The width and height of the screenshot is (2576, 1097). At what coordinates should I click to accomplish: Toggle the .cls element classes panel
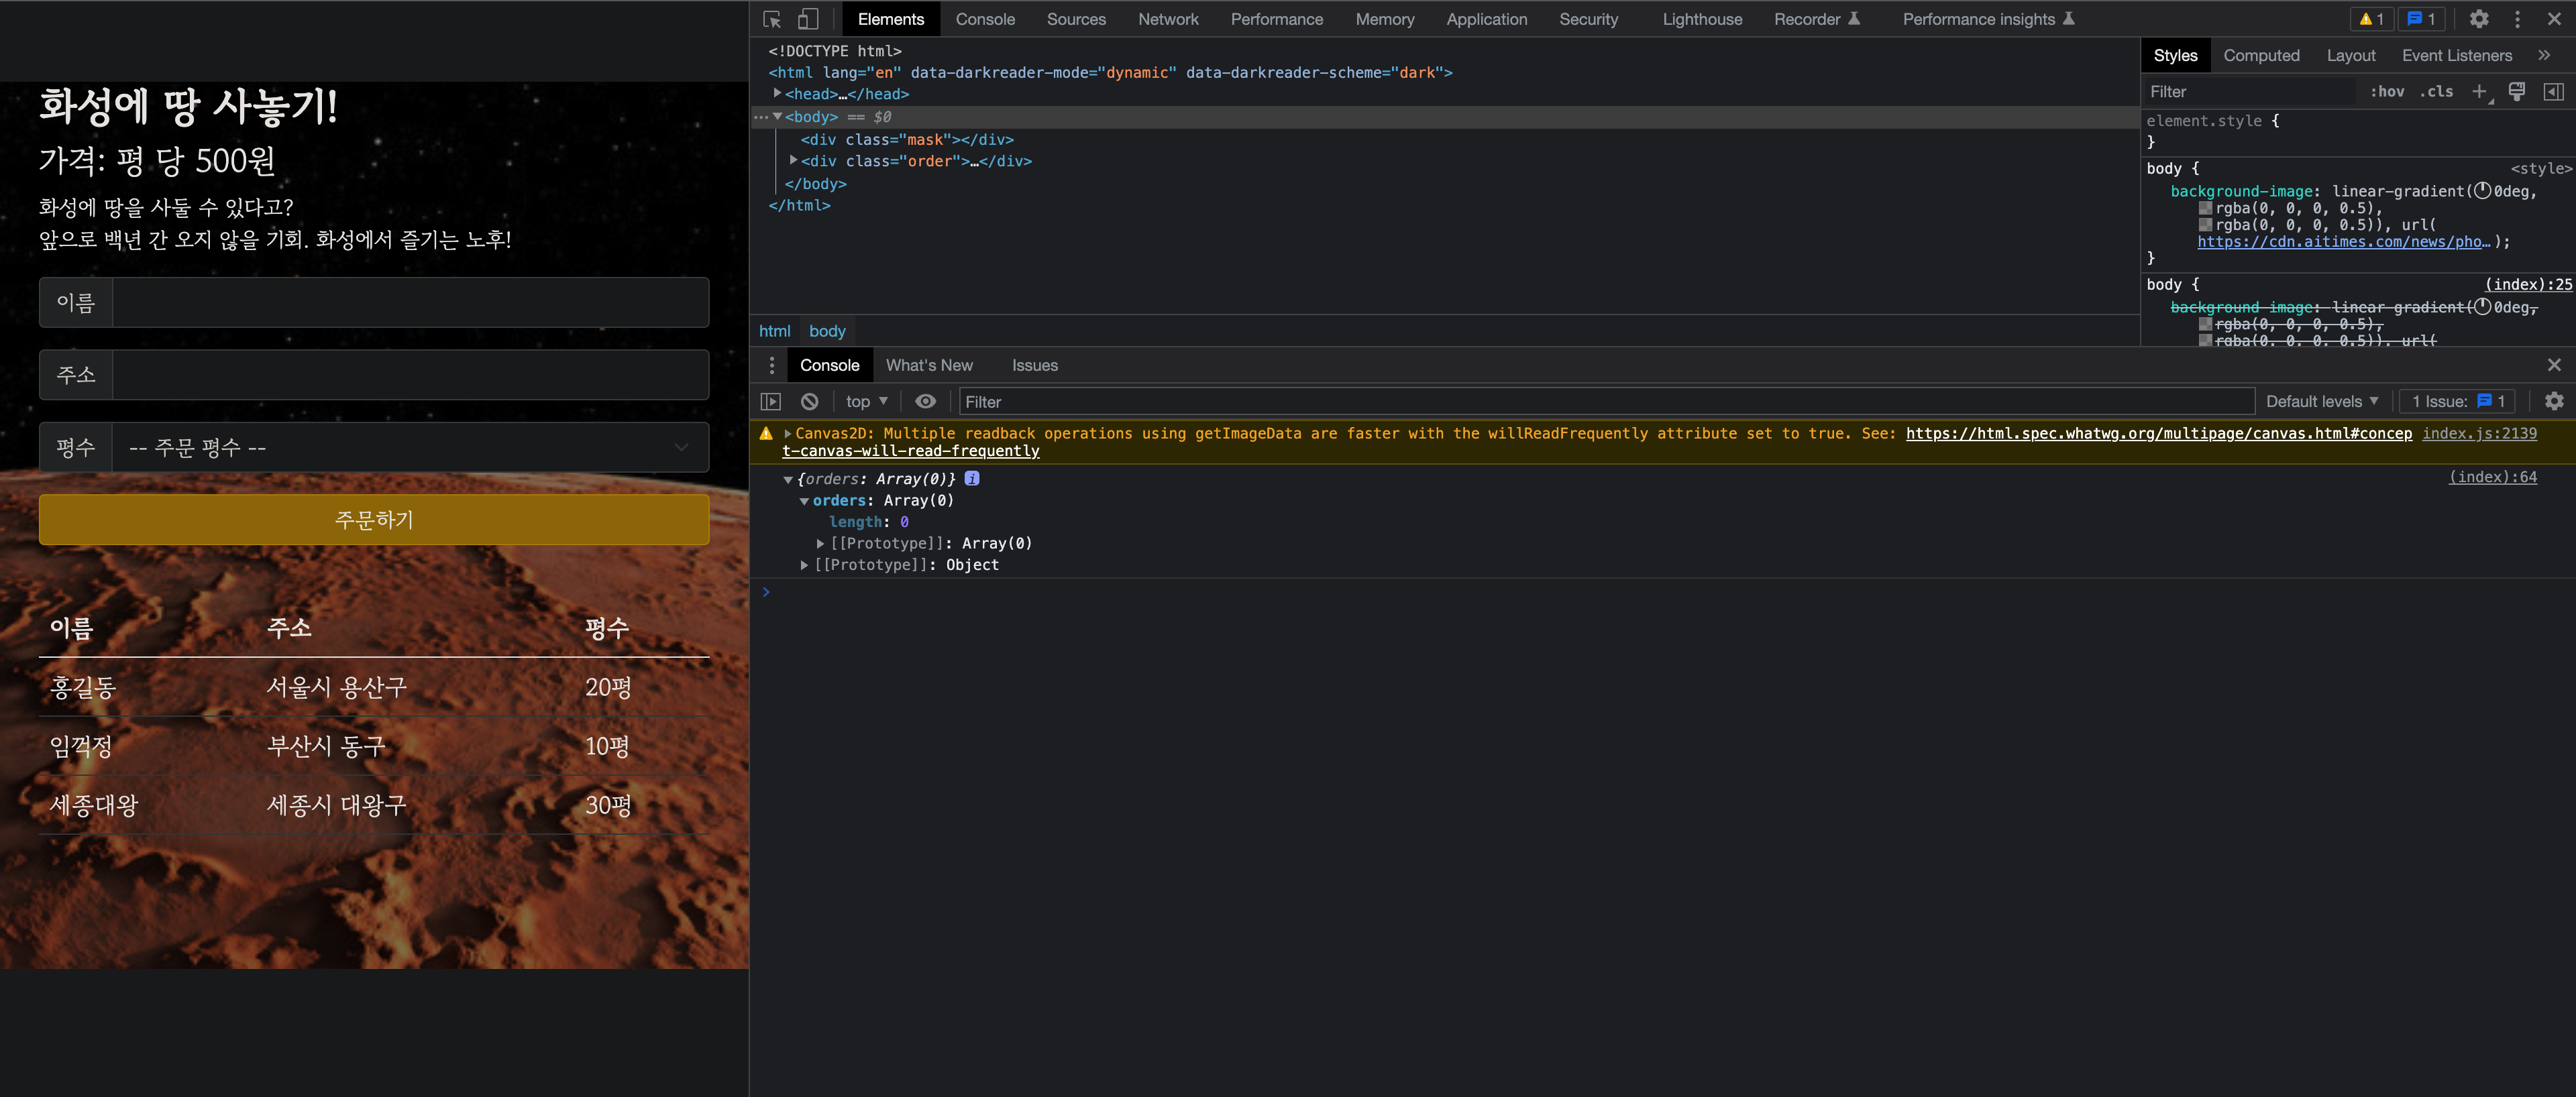[2436, 92]
